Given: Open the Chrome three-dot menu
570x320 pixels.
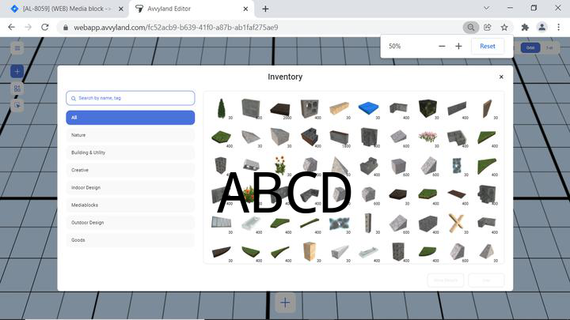Looking at the screenshot, I should point(559,27).
